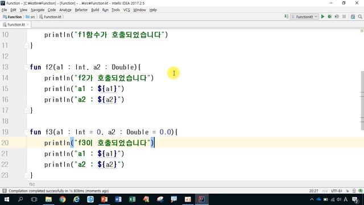
Task: Click the editor vertical scrollbar thumb
Action: tap(362, 100)
